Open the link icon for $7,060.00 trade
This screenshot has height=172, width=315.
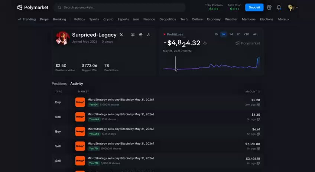(x=258, y=149)
